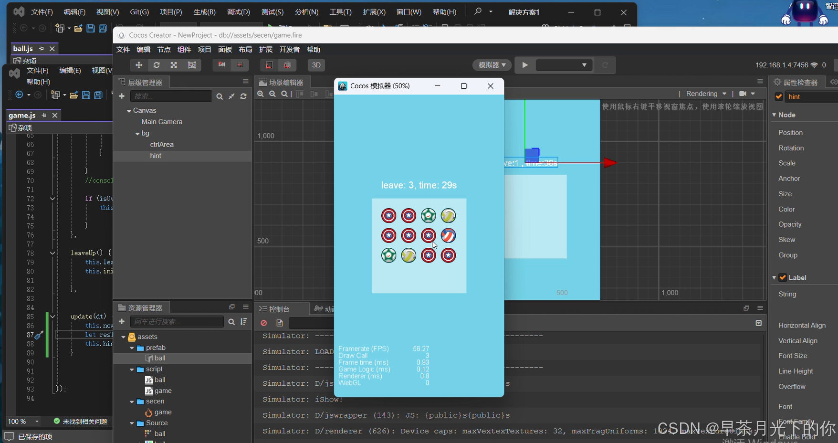The image size is (838, 443).
Task: Refresh the hierarchy panel
Action: point(243,96)
